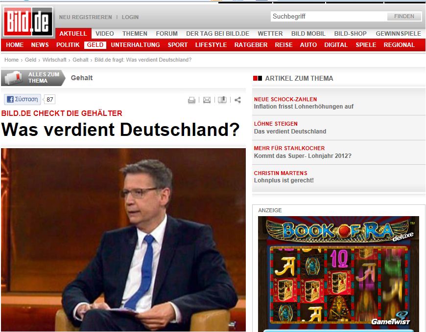Click the bookmark article icon
This screenshot has width=426, height=332.
(222, 100)
